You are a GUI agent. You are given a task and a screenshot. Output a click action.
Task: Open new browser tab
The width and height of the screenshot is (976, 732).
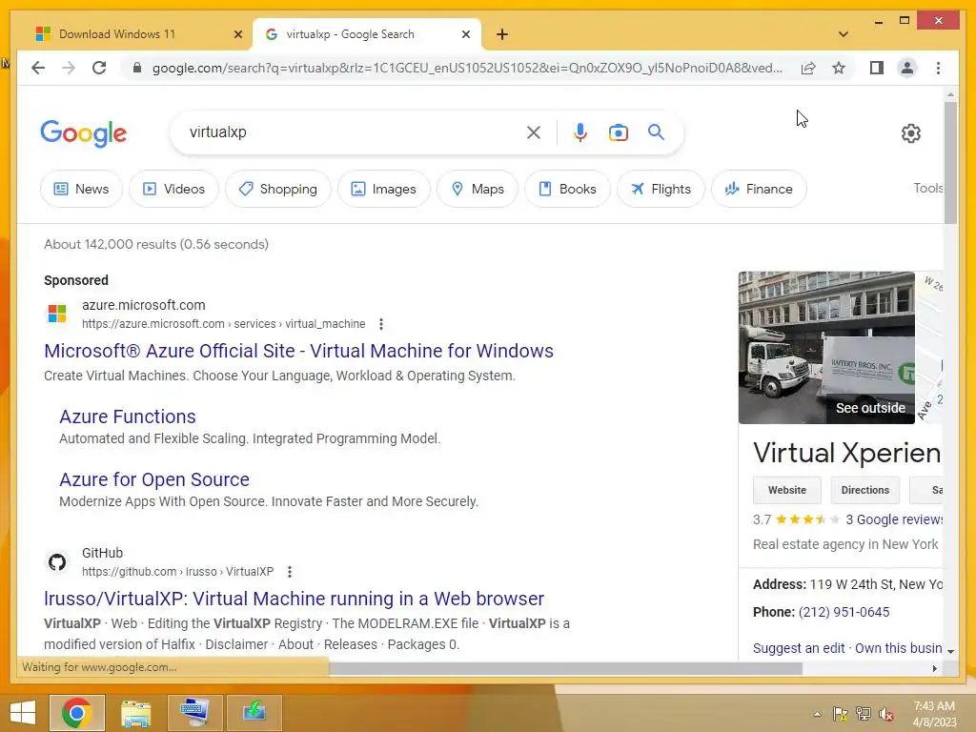pos(502,34)
